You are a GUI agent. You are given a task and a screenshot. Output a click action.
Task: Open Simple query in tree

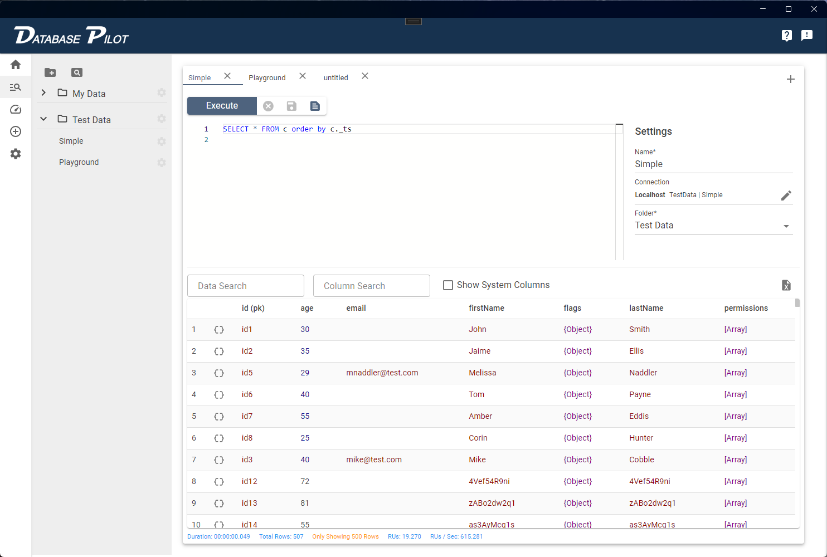tap(71, 141)
